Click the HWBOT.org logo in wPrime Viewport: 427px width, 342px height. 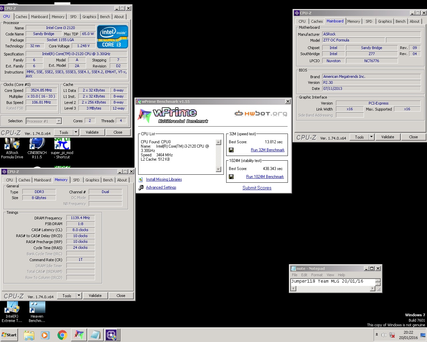tap(261, 114)
